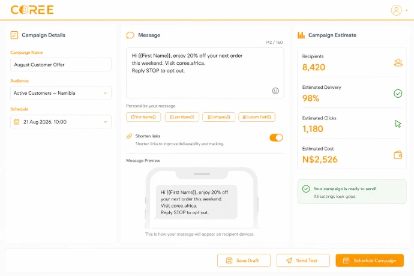Click the 'Message Preview' label
Screen dimensions: 414x276
143,161
